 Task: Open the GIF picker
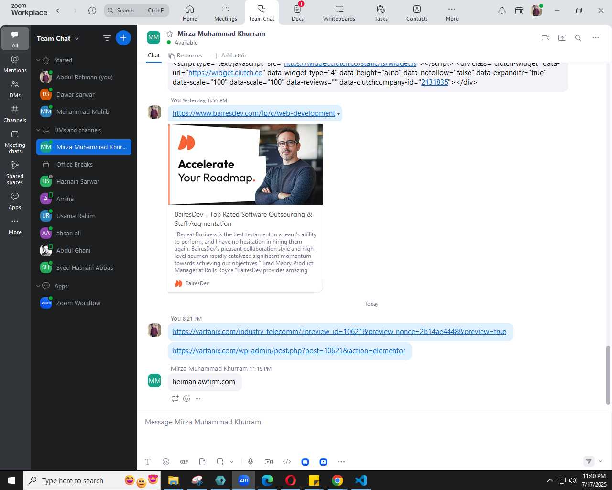(184, 462)
